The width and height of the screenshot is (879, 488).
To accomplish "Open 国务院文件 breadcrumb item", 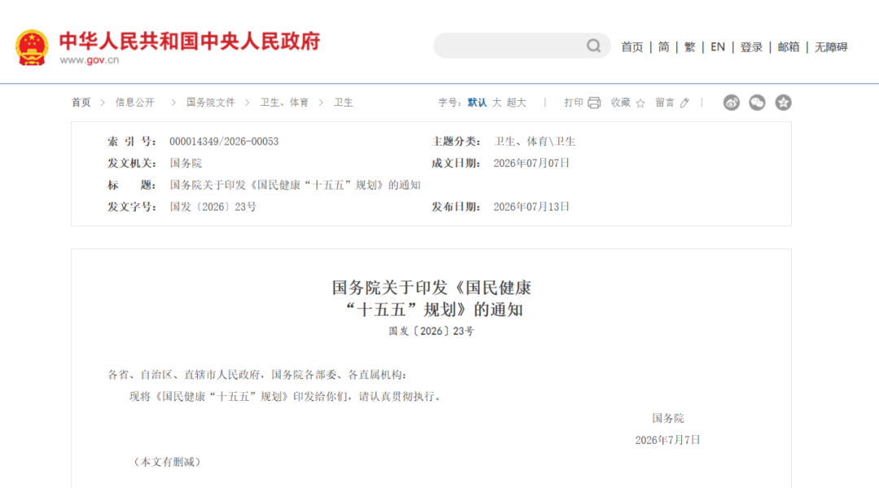I will coord(211,102).
